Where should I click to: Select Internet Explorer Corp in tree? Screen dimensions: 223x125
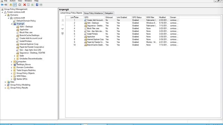pyautogui.click(x=29, y=44)
